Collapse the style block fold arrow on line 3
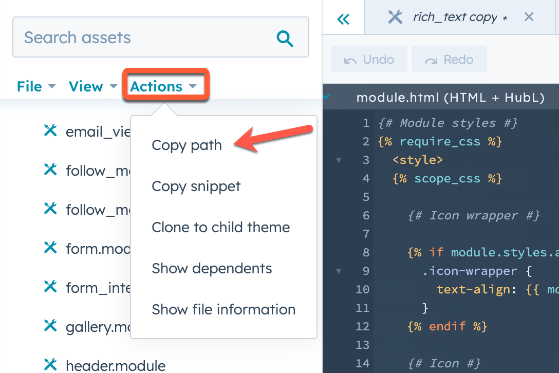The height and width of the screenshot is (373, 559). (x=338, y=160)
